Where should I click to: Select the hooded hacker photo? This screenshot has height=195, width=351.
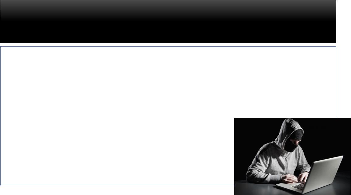click(292, 156)
